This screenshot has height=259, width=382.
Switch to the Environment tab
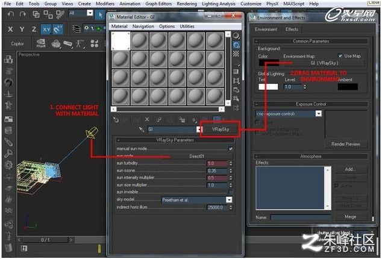pos(266,30)
